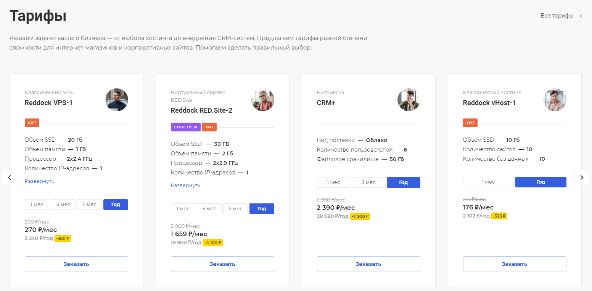
Task: Click the ХИТ badge on Reddock vHost-1
Action: 470,123
